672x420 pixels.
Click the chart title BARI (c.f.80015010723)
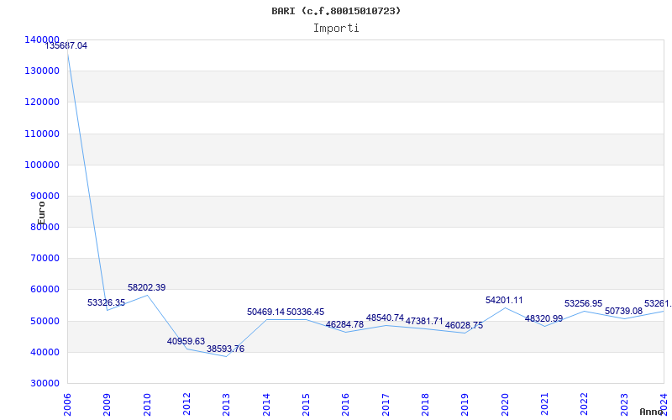click(x=336, y=11)
